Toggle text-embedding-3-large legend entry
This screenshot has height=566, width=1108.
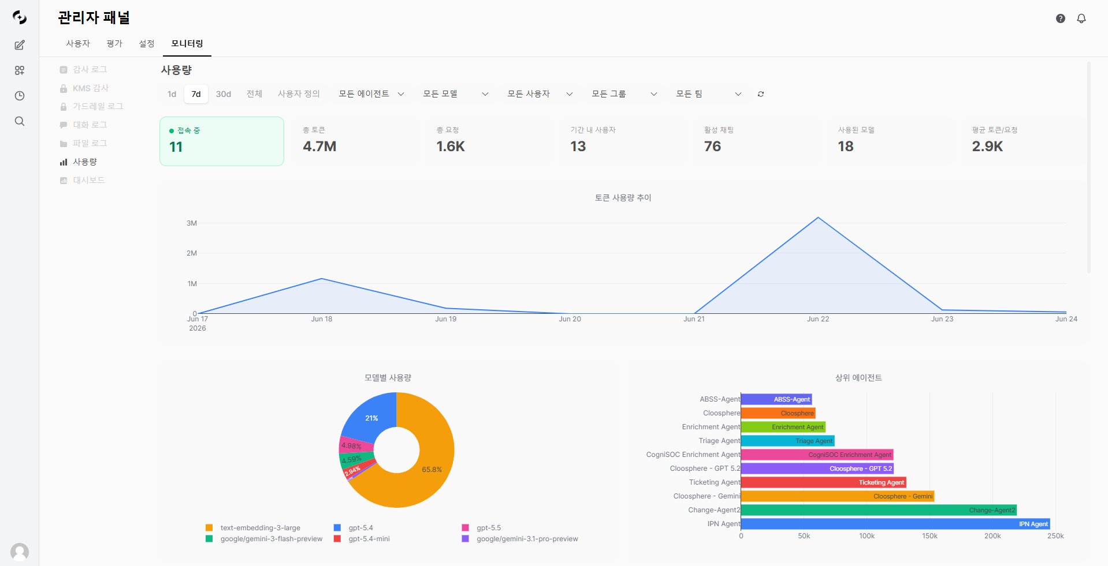tap(253, 528)
